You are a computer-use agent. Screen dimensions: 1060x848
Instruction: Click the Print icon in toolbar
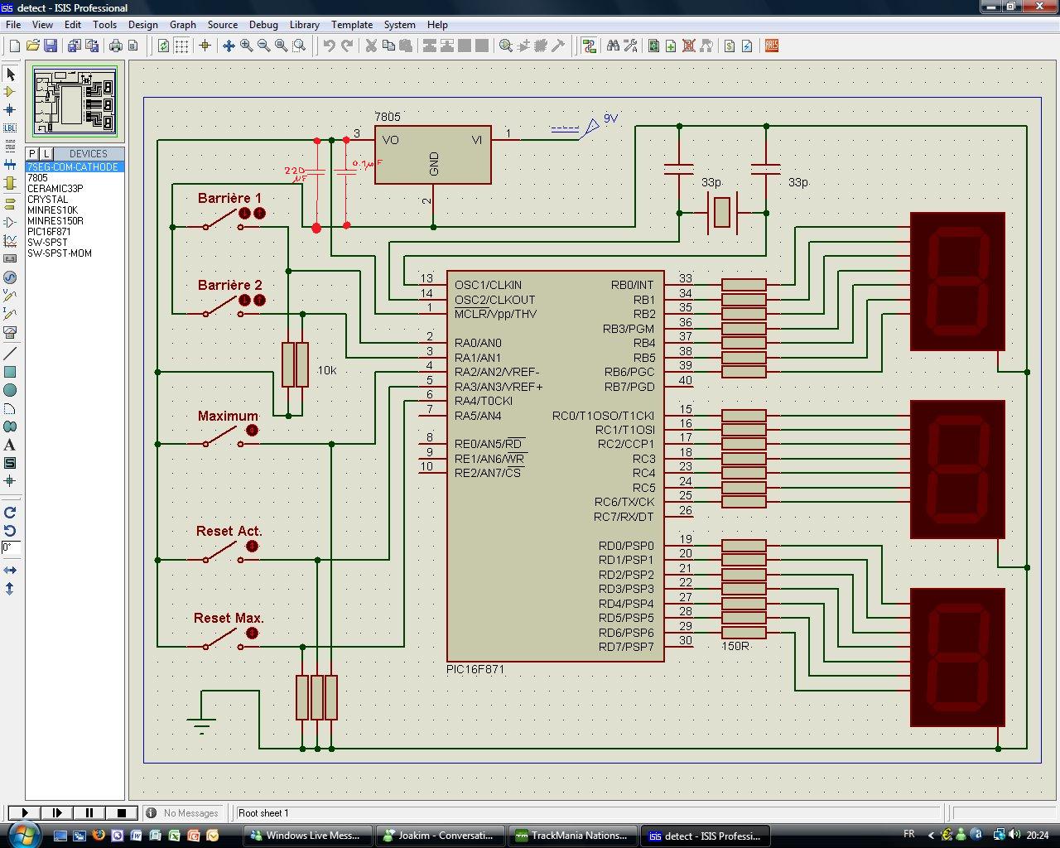116,46
